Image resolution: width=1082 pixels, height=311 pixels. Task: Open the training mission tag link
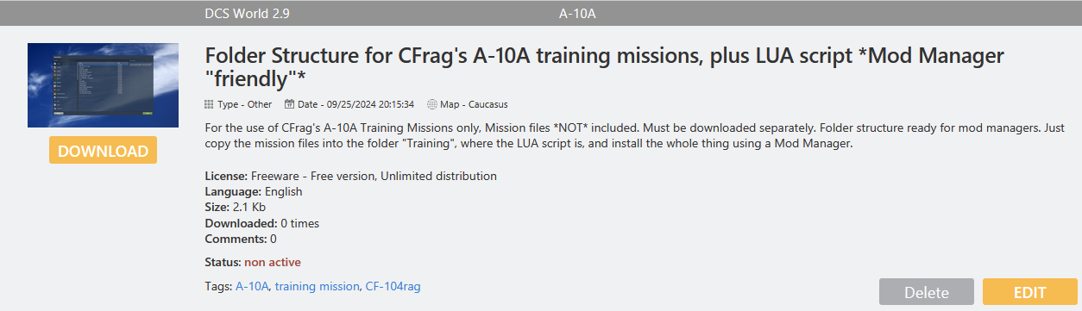317,286
